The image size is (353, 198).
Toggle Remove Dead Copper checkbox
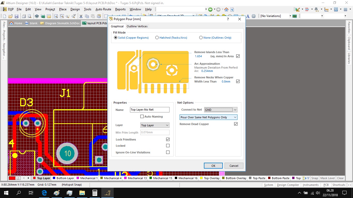[236, 124]
